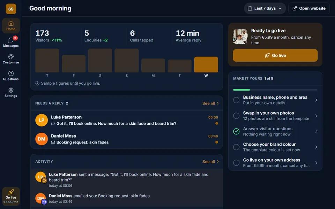335x209 pixels.
Task: Click the DM avatar in Needs a reply
Action: tap(42, 139)
